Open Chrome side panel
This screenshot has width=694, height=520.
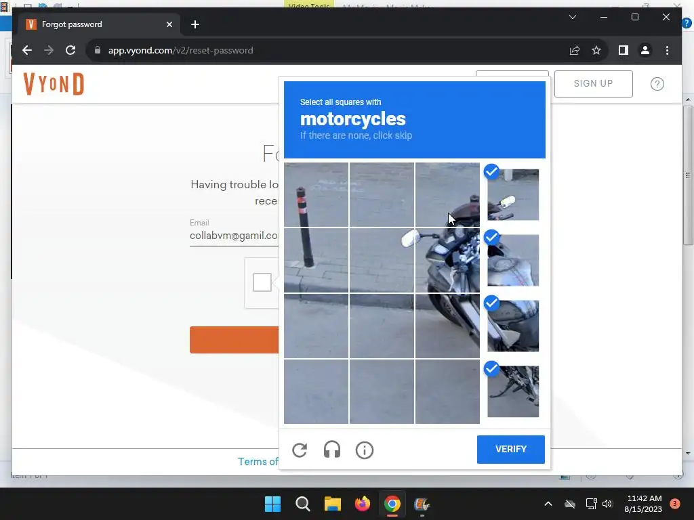tap(624, 50)
